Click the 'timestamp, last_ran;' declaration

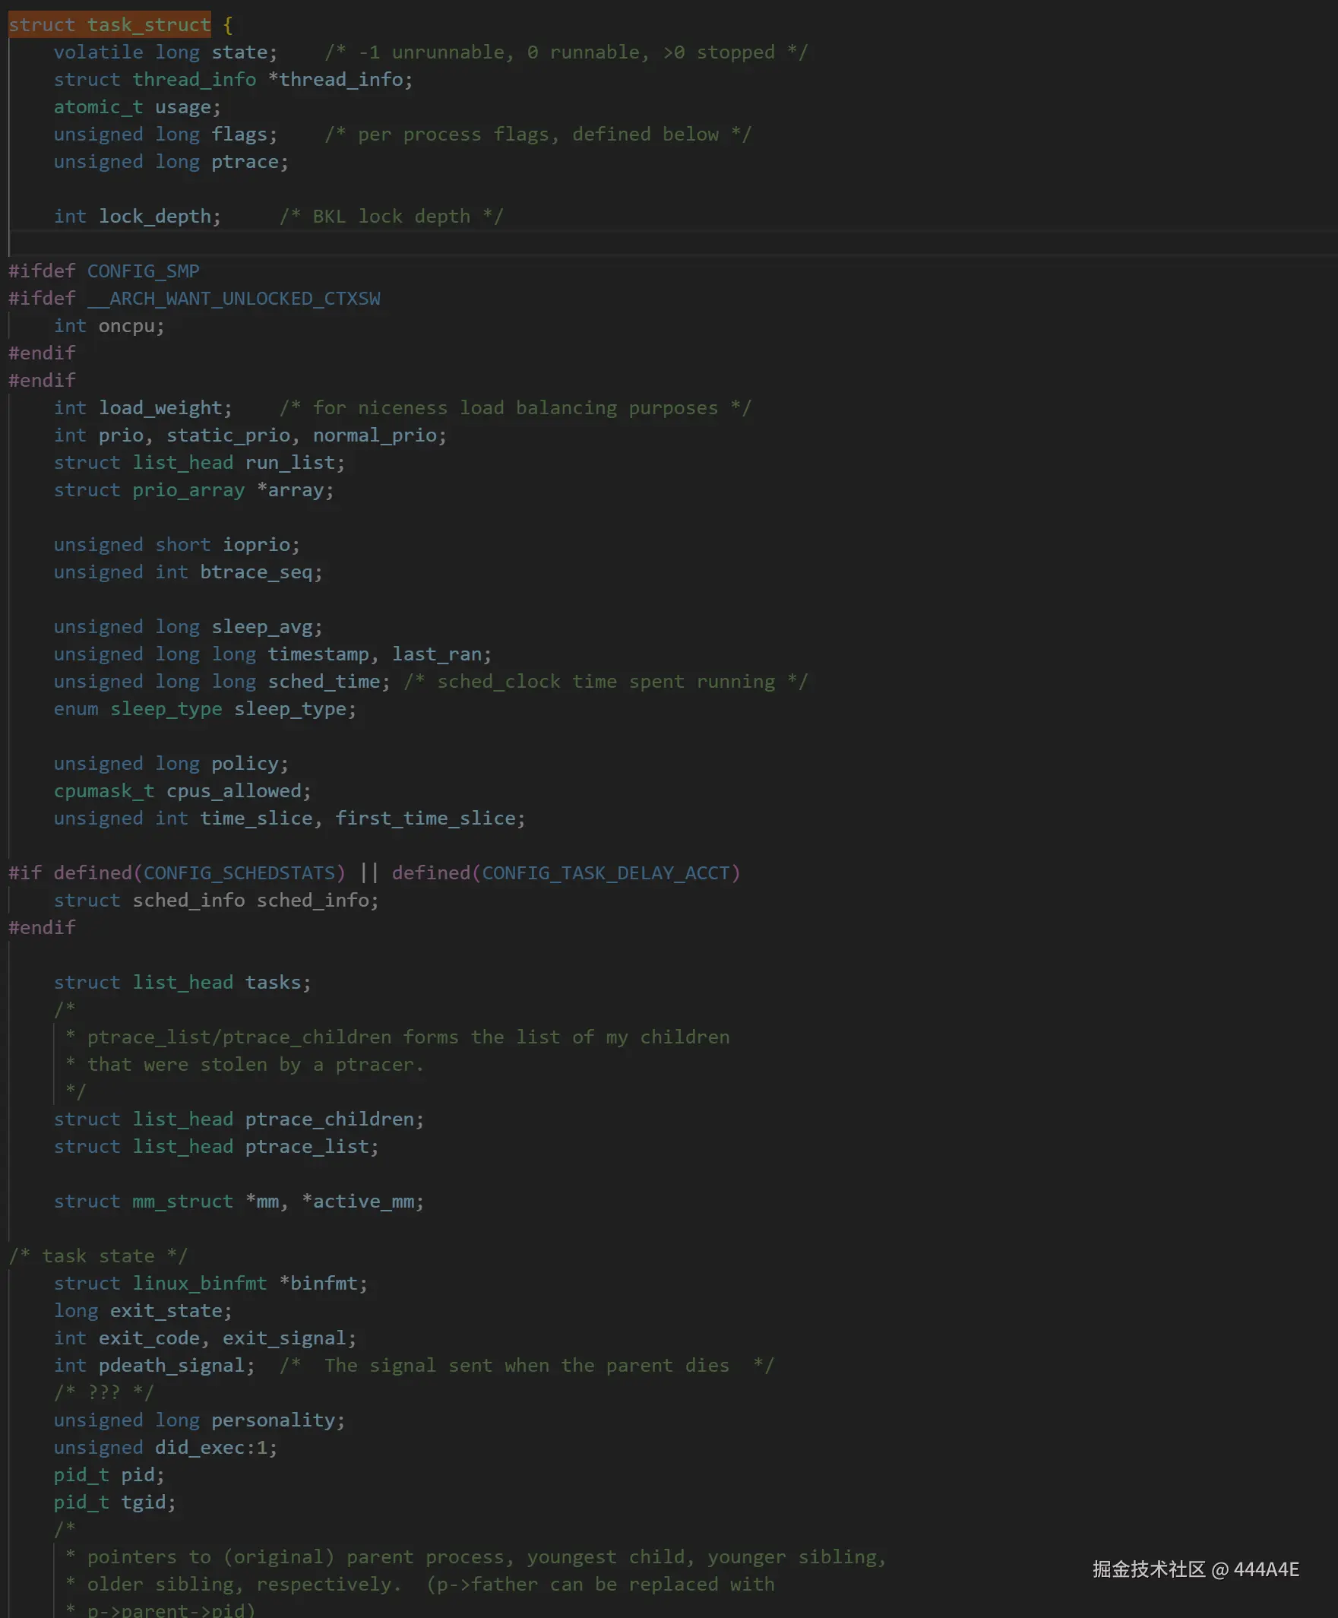click(379, 654)
